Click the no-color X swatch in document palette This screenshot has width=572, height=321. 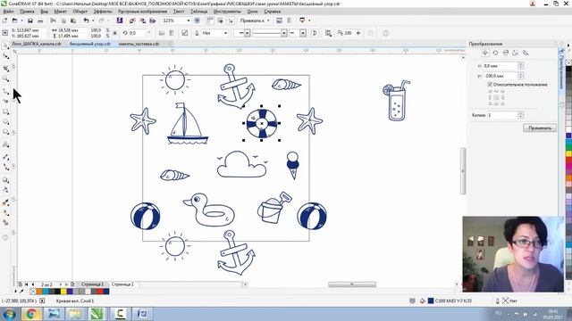pyautogui.click(x=33, y=292)
